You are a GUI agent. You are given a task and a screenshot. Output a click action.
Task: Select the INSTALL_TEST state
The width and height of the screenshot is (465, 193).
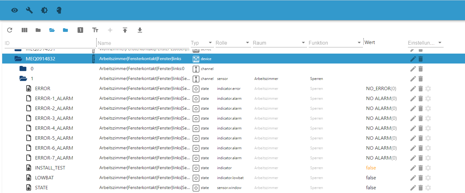pos(50,168)
